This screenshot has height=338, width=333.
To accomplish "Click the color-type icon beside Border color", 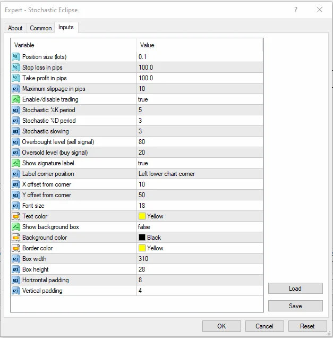I will (16, 248).
